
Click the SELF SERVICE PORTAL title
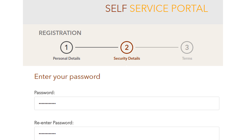[157, 8]
